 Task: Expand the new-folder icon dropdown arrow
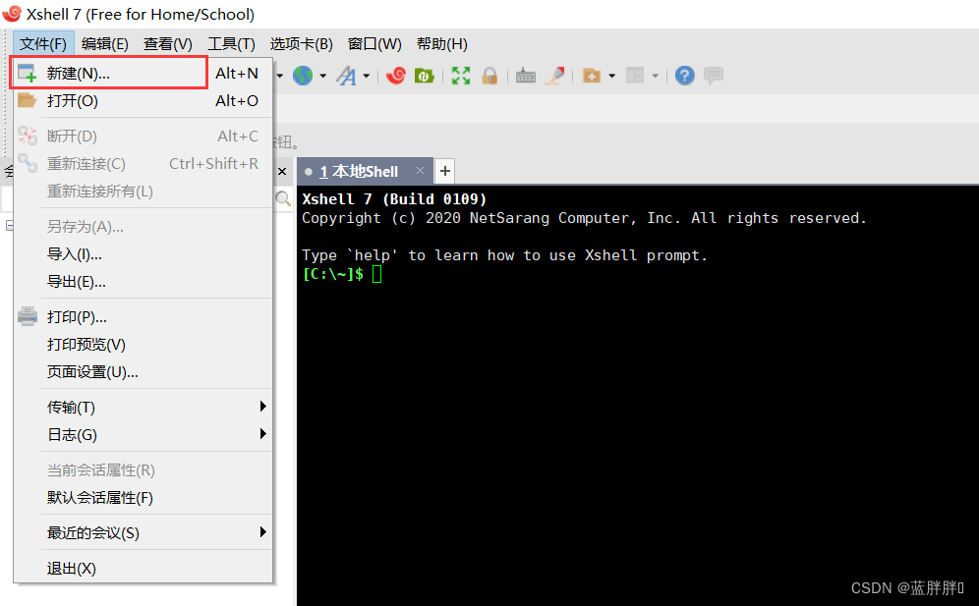click(611, 77)
